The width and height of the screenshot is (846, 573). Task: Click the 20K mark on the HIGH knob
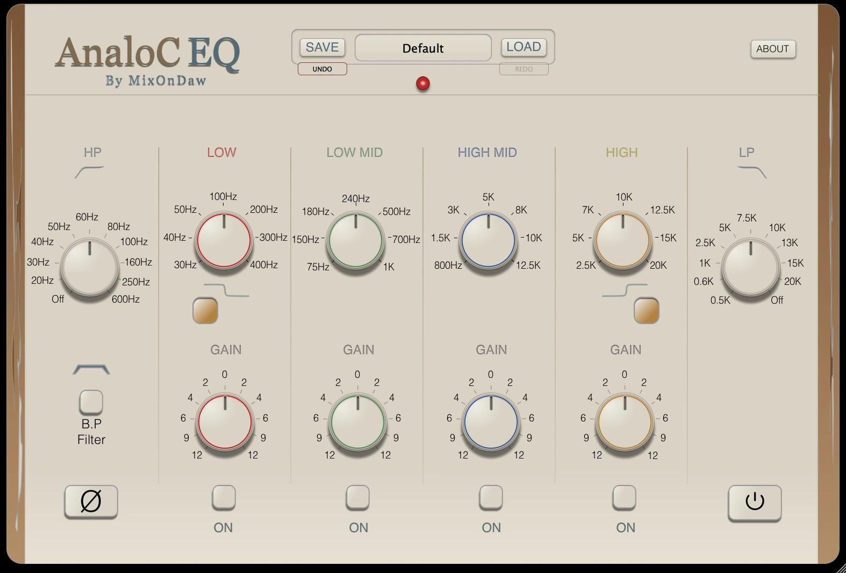(658, 265)
